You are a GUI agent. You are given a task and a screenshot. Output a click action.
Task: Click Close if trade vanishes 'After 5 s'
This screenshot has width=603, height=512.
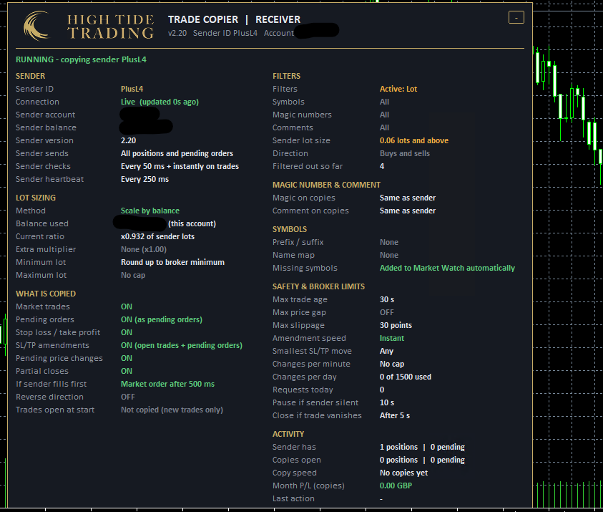pyautogui.click(x=395, y=416)
